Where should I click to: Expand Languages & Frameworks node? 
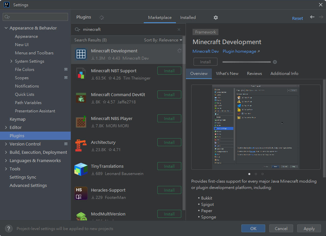pos(6,161)
